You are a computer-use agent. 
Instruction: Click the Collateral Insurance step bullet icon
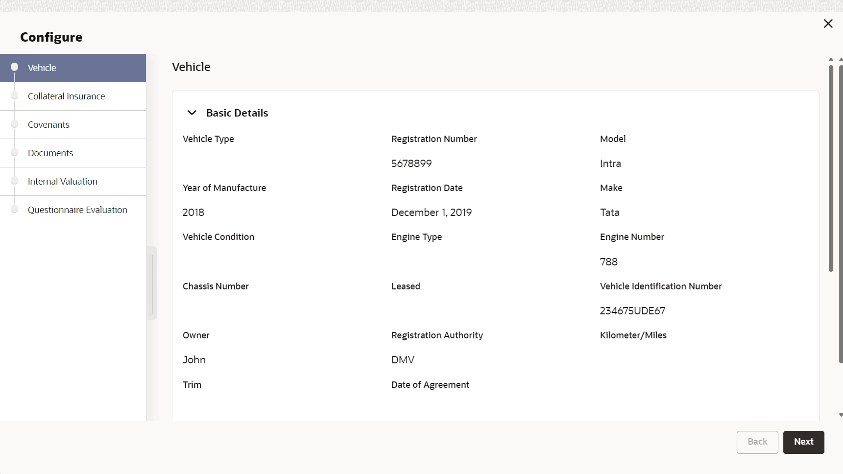pos(15,95)
